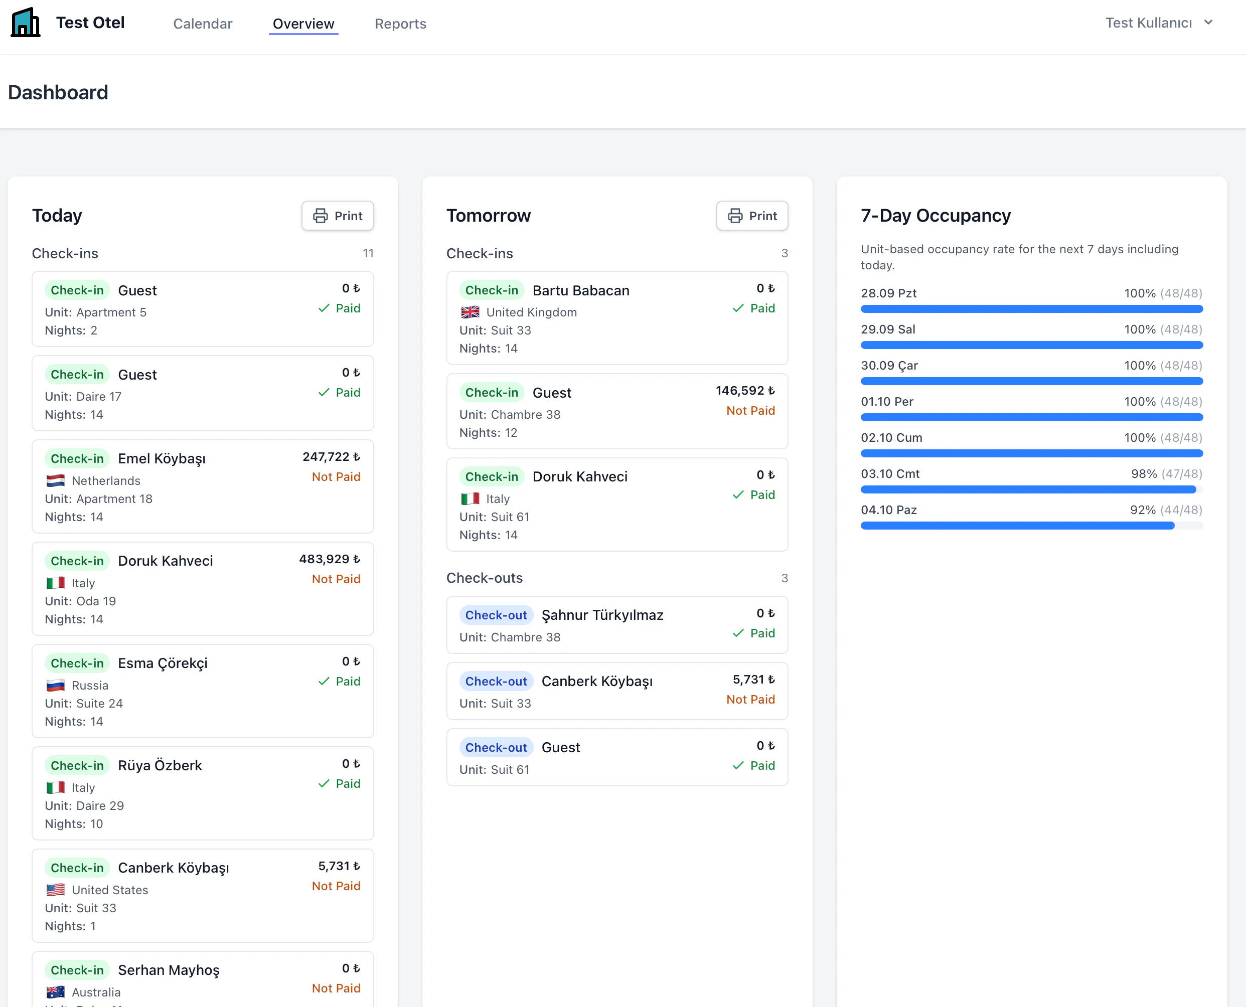1246x1007 pixels.
Task: Click the Not Paid status for Serhan Mayhoş
Action: pos(336,988)
